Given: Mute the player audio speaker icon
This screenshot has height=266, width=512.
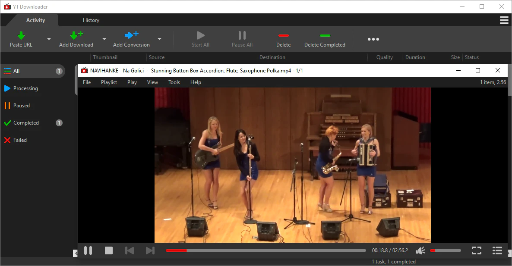Looking at the screenshot, I should (420, 250).
